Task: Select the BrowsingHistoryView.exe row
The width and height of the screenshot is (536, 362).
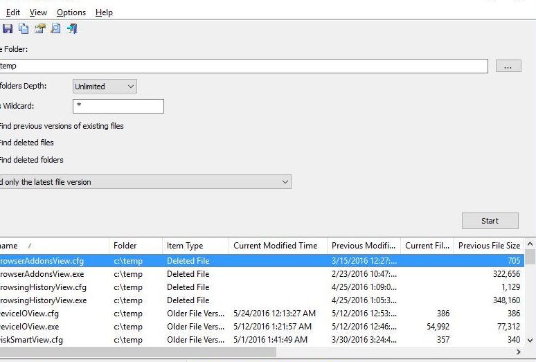Action: [262, 300]
